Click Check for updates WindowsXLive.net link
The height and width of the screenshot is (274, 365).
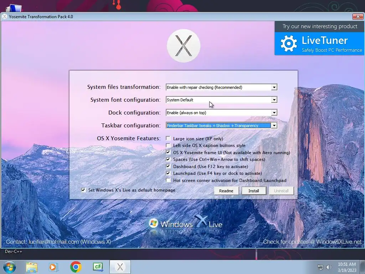coord(312,242)
